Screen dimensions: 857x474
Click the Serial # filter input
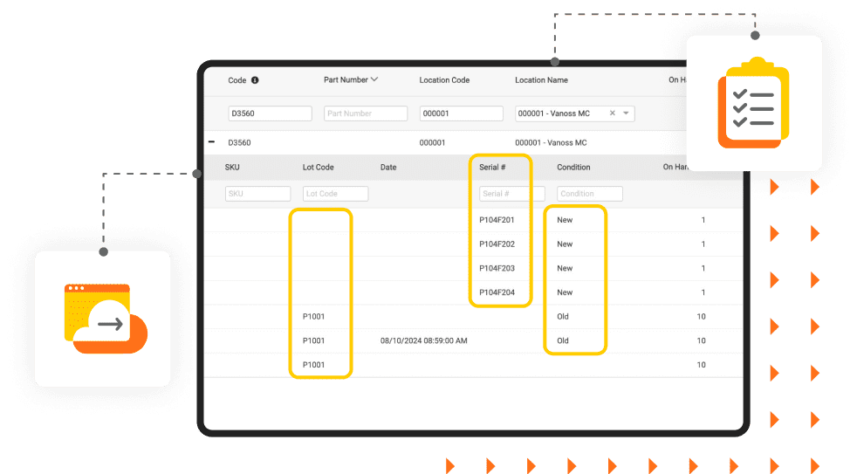coord(511,194)
